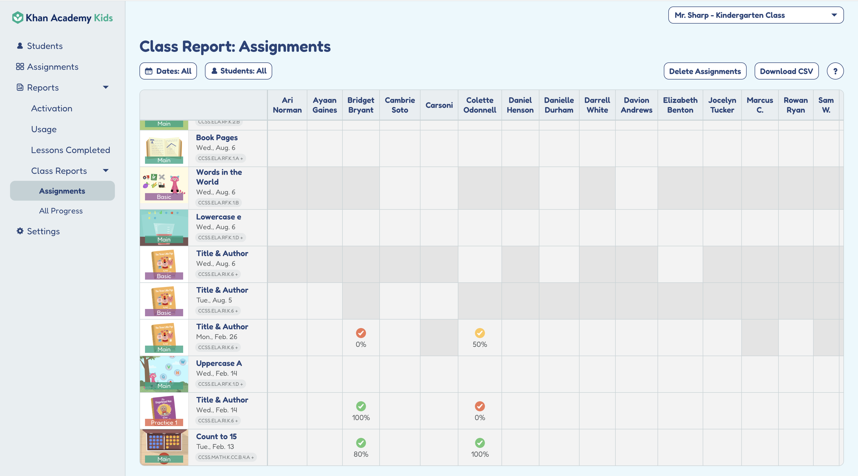Image resolution: width=858 pixels, height=476 pixels.
Task: Click Colette Odonnell's yellow 50% score icon
Action: coord(479,333)
